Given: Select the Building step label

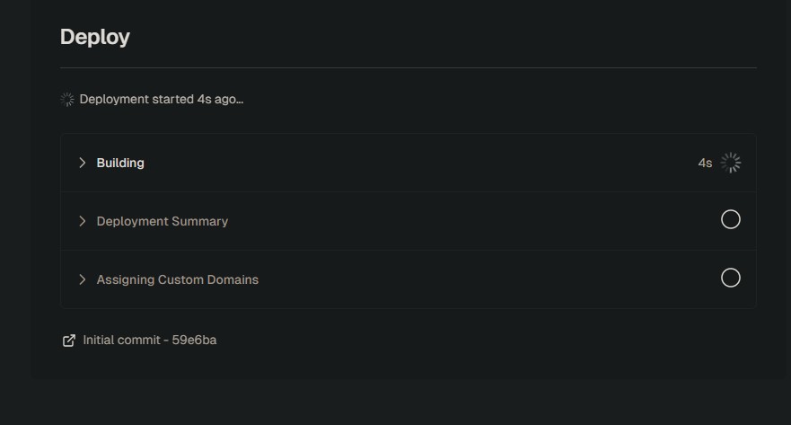Looking at the screenshot, I should point(120,163).
